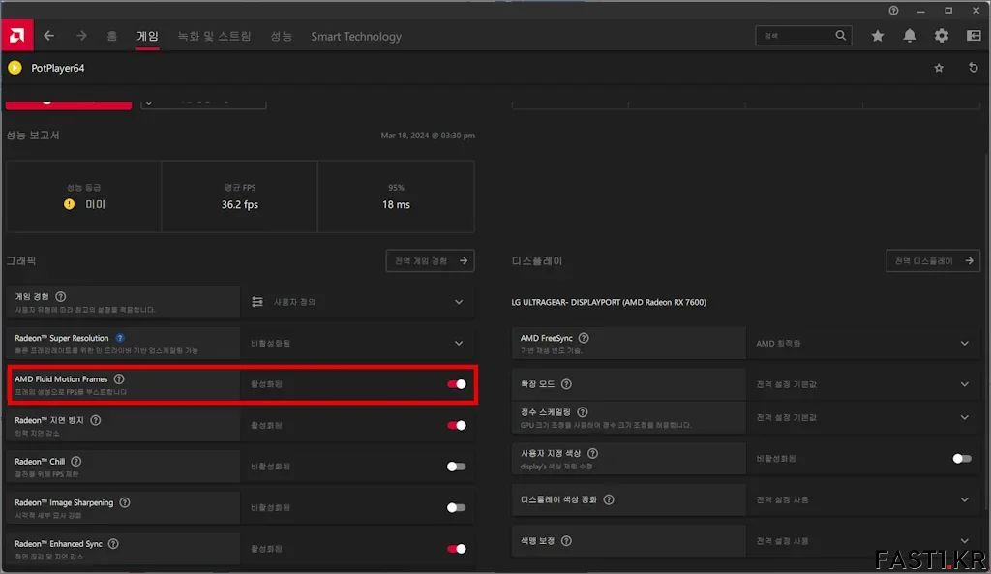Show help for AMD Fluid Motion Frames
The width and height of the screenshot is (991, 574).
119,379
